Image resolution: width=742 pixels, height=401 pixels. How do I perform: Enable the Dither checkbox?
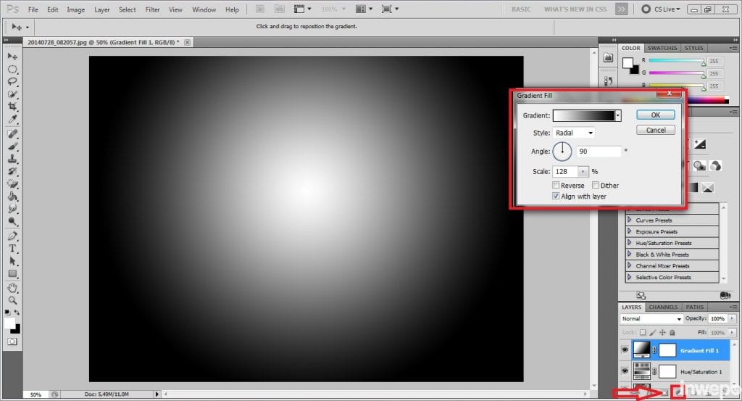pyautogui.click(x=595, y=186)
